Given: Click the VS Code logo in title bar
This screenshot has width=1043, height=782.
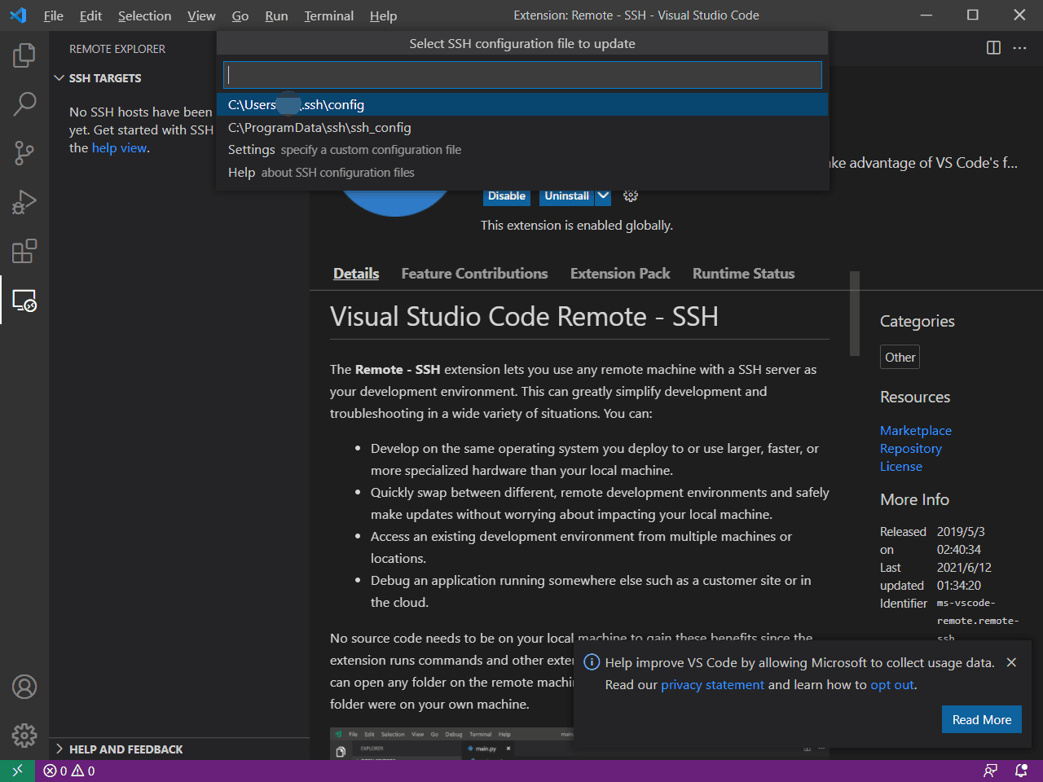Looking at the screenshot, I should pyautogui.click(x=18, y=15).
